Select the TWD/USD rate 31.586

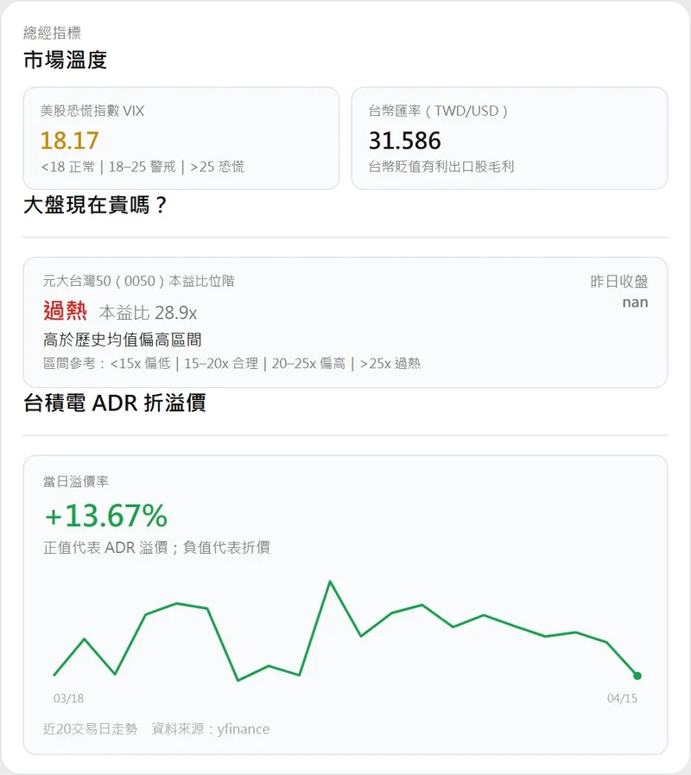point(405,140)
